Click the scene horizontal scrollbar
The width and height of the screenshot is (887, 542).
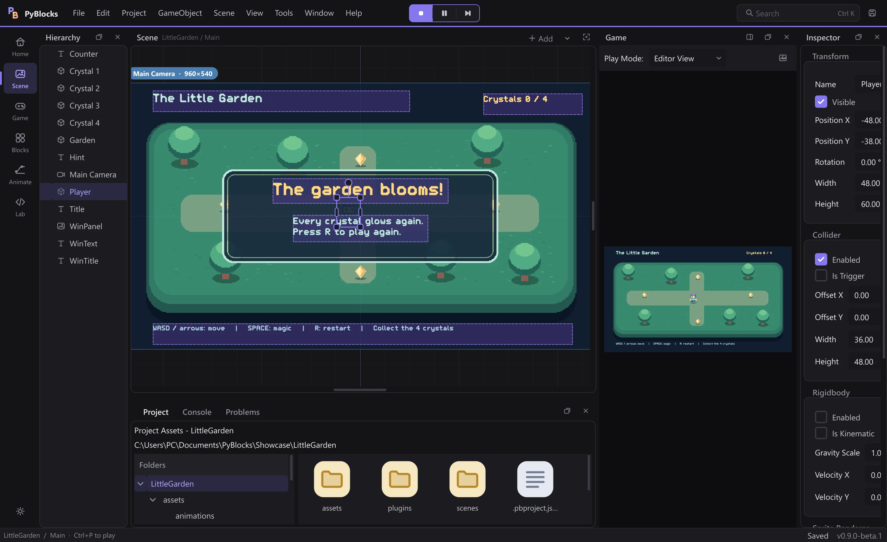tap(360, 390)
